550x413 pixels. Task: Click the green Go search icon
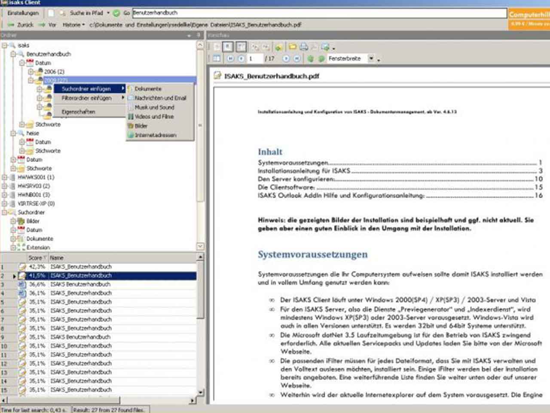pos(116,13)
